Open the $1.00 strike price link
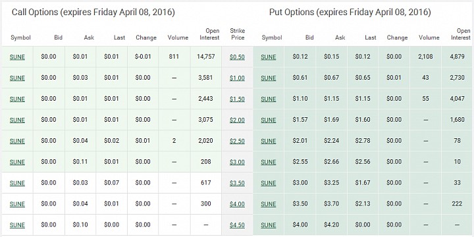Screen dimensions: 474x237 [x=237, y=78]
